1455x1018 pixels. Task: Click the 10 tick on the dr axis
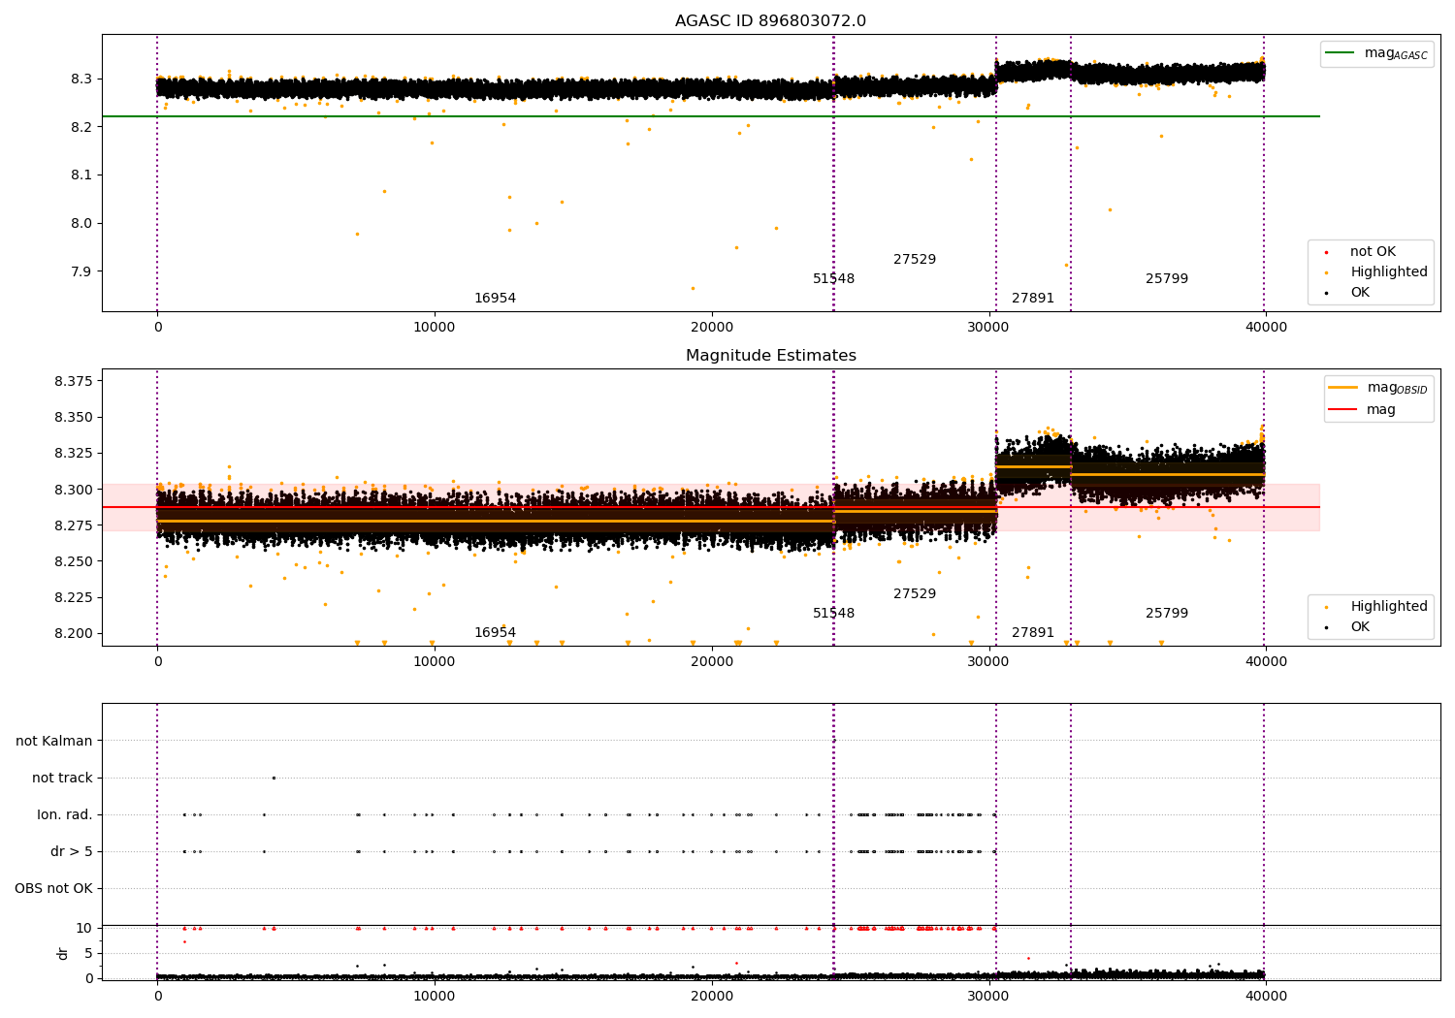pyautogui.click(x=84, y=928)
